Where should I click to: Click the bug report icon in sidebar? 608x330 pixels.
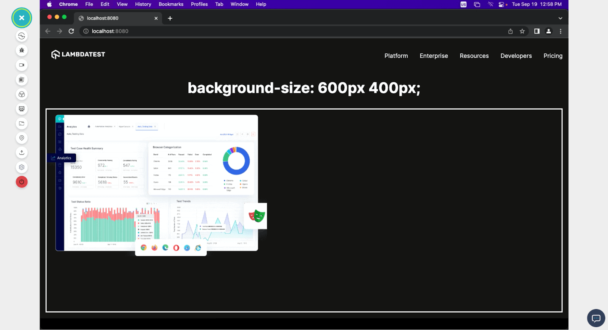(22, 50)
